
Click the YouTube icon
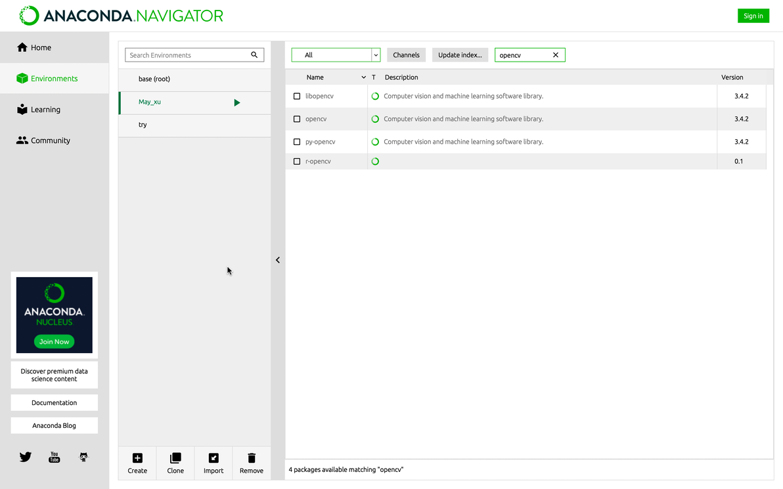tap(55, 457)
